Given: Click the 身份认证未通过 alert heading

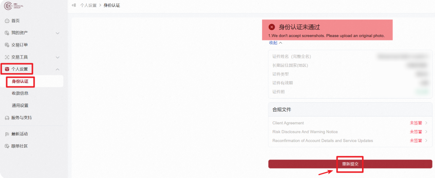Looking at the screenshot, I should (x=299, y=27).
